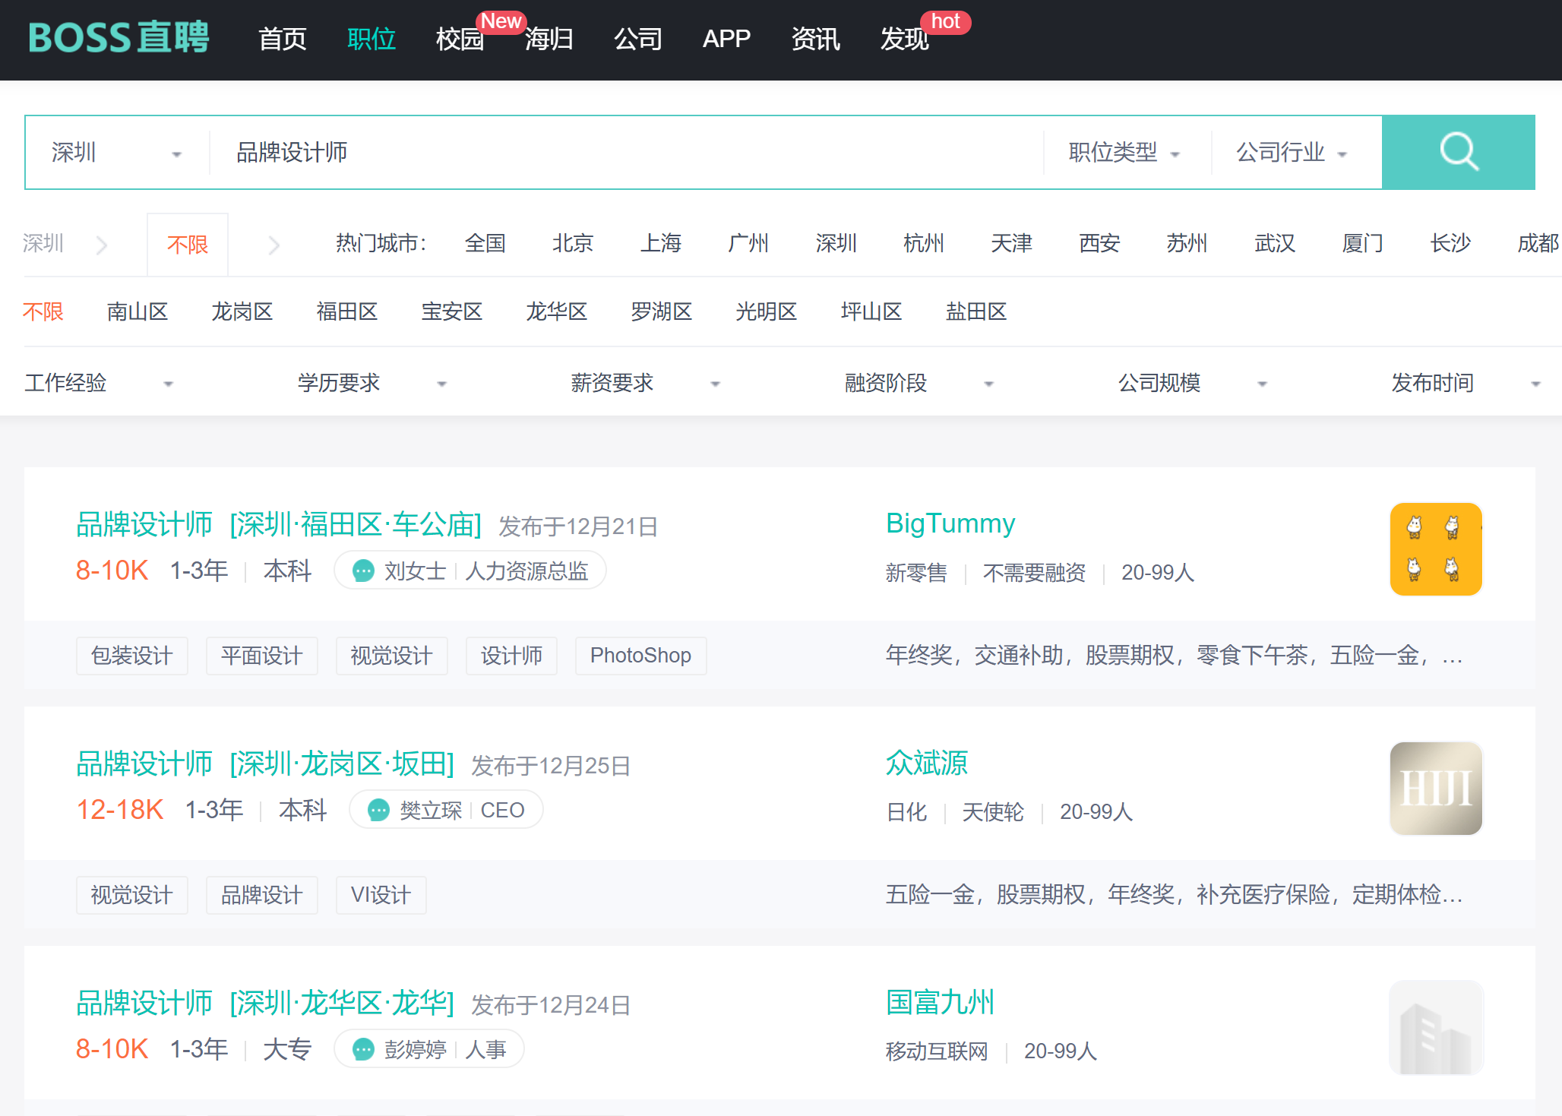Image resolution: width=1562 pixels, height=1116 pixels.
Task: Click the BOSS直聘 logo
Action: 119,38
